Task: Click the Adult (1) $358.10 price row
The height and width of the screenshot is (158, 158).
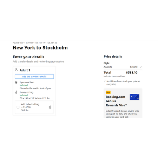Action: 123,67
